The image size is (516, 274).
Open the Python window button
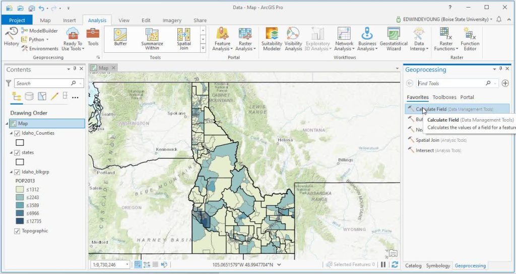35,39
